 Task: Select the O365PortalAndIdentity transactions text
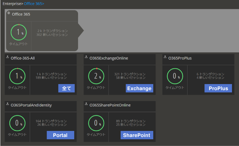[x=51, y=121]
